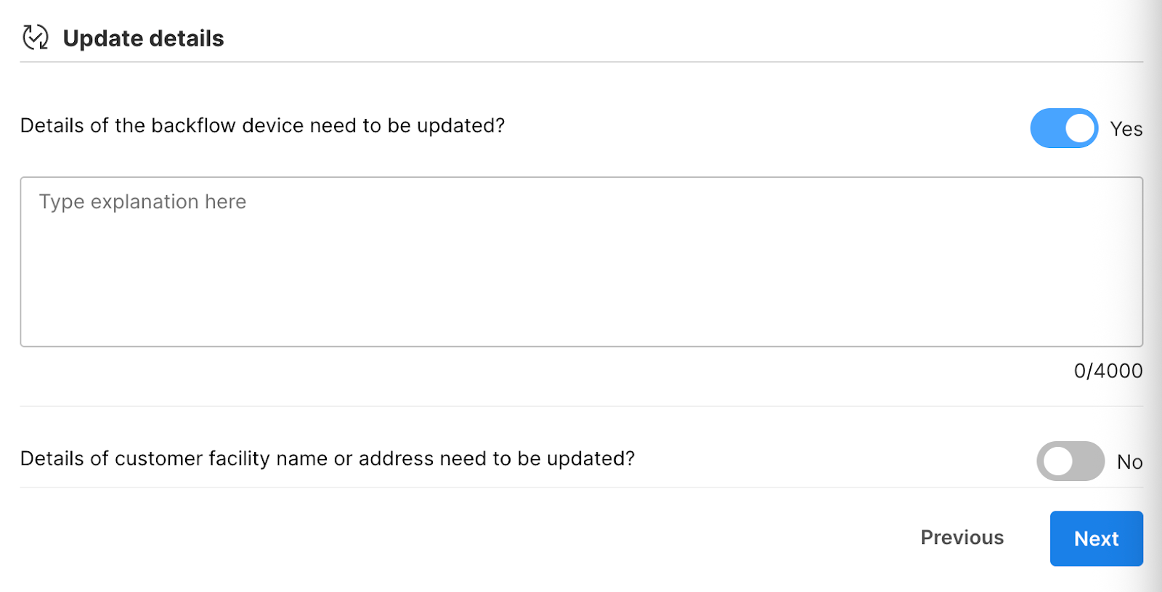Click the divider line above the Previous button
Image resolution: width=1162 pixels, height=592 pixels.
(581, 488)
